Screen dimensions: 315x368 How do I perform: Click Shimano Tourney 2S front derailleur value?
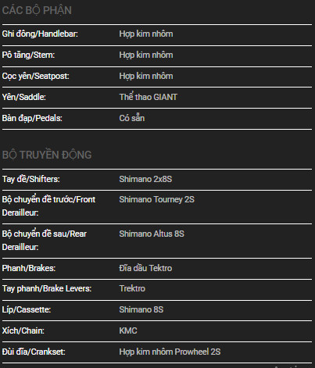coord(157,200)
